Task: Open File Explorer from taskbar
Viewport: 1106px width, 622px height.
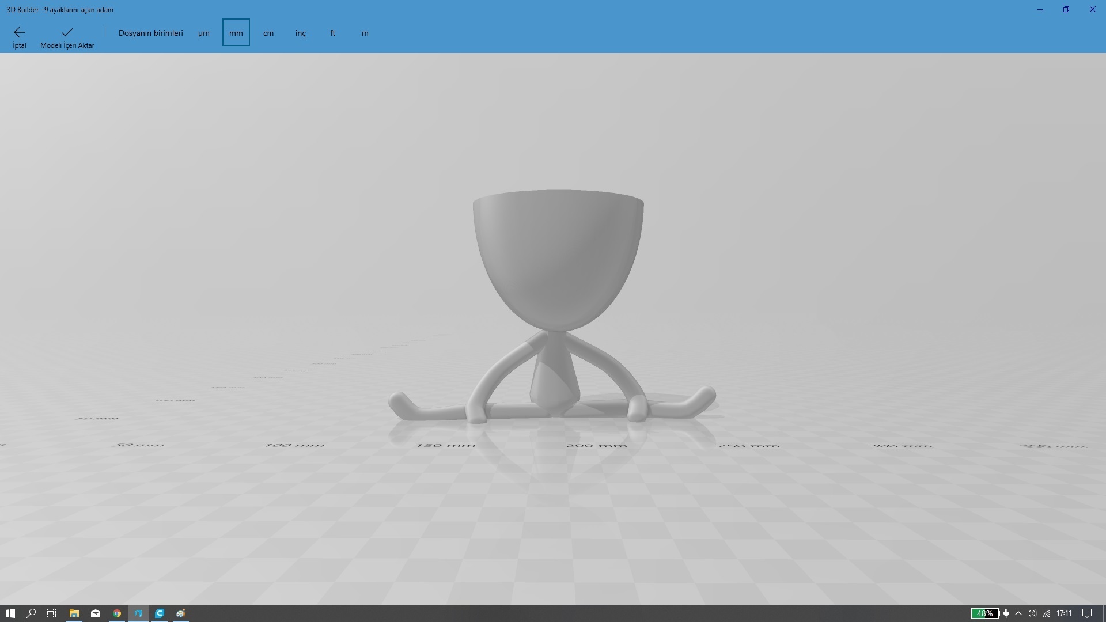Action: [x=74, y=613]
